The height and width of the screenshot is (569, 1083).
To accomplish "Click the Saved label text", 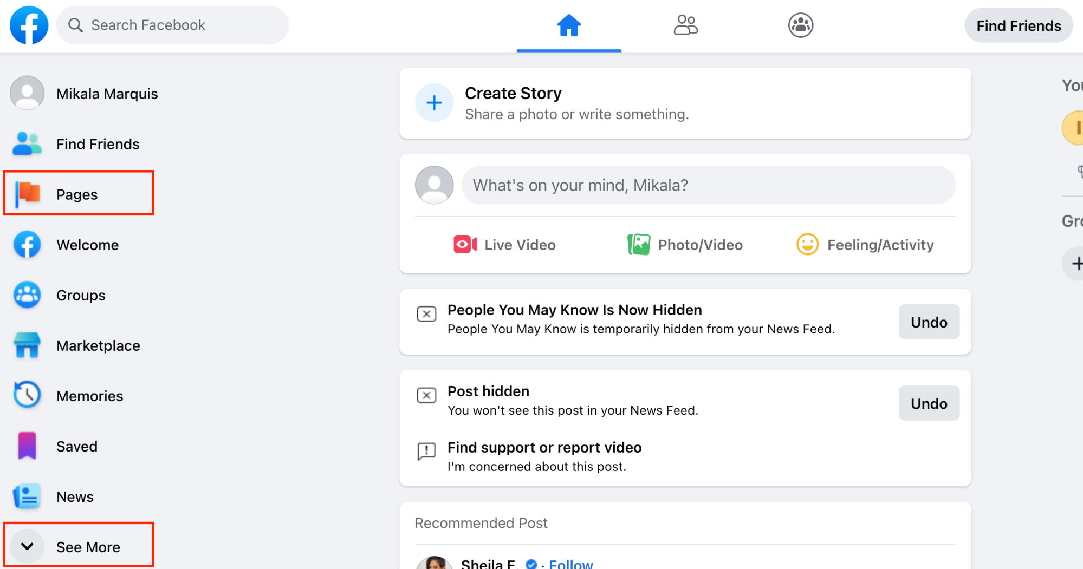I will coord(77,446).
